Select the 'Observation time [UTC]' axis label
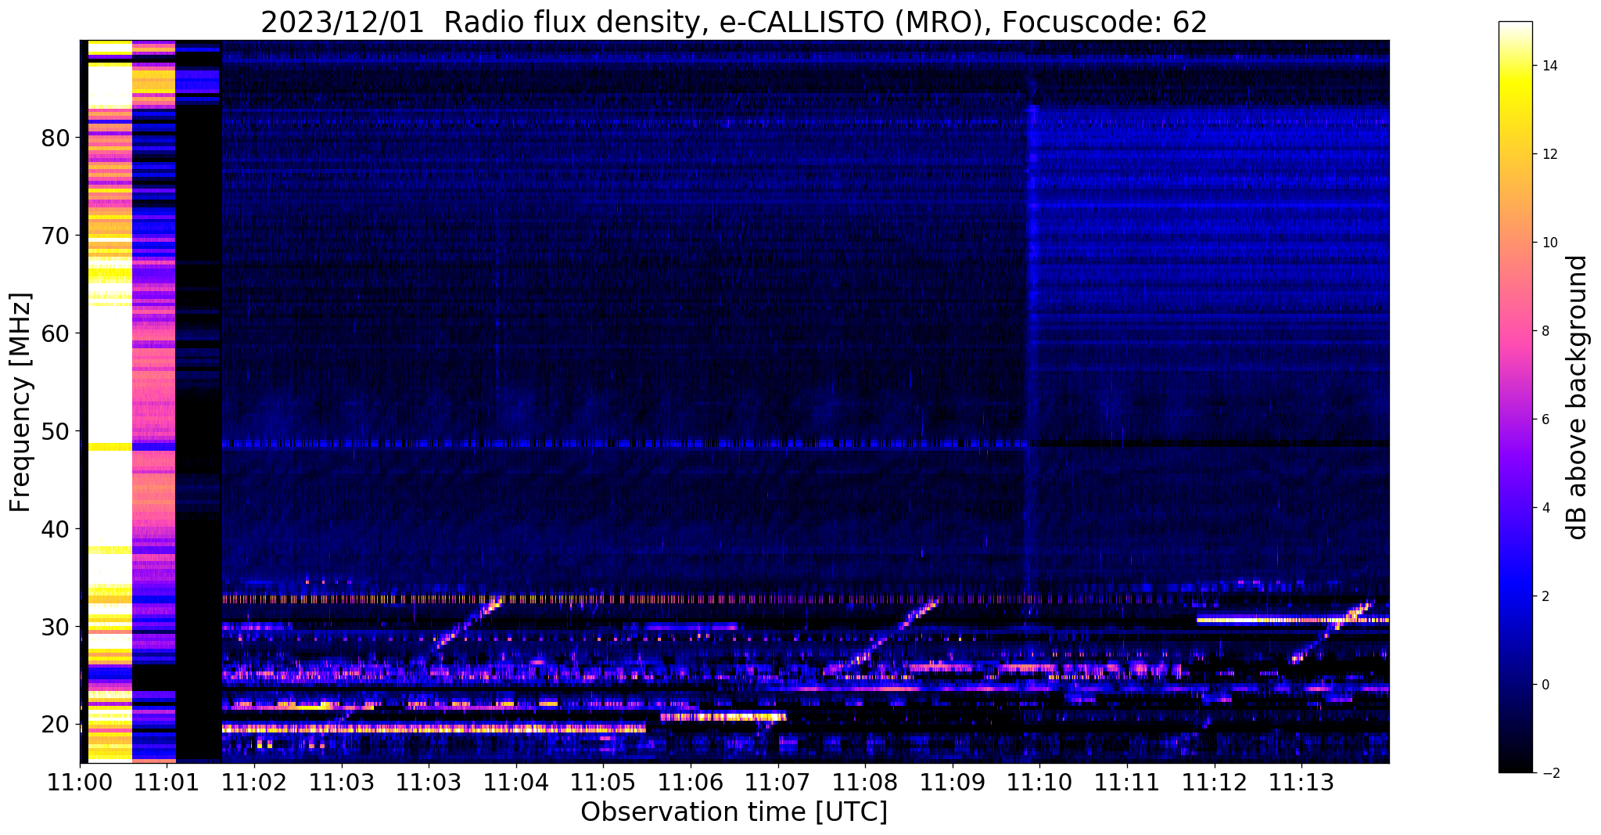Viewport: 1601px width, 835px height. coord(734,812)
